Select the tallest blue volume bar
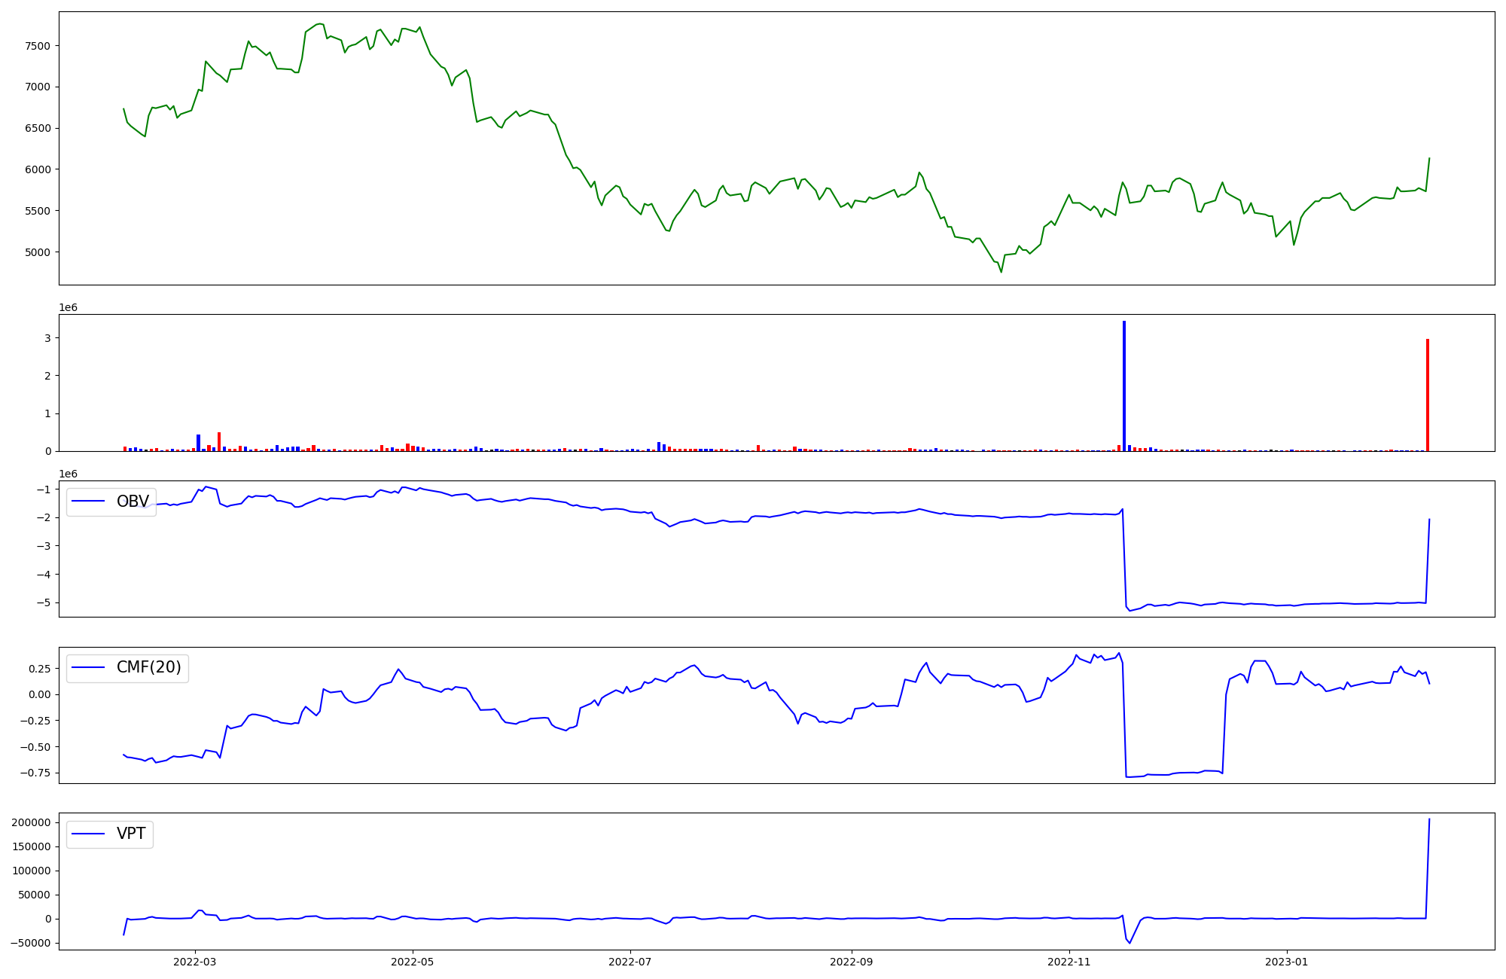The image size is (1506, 979). (1124, 386)
